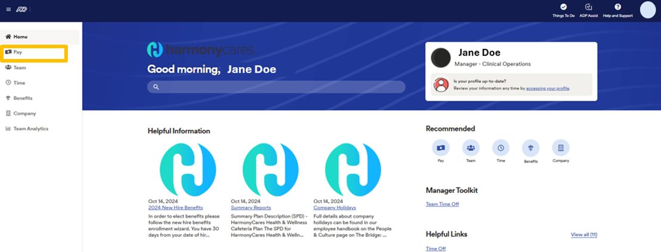Click the Recommended Time icon
Screen dimensions: 661x252
(x=501, y=148)
